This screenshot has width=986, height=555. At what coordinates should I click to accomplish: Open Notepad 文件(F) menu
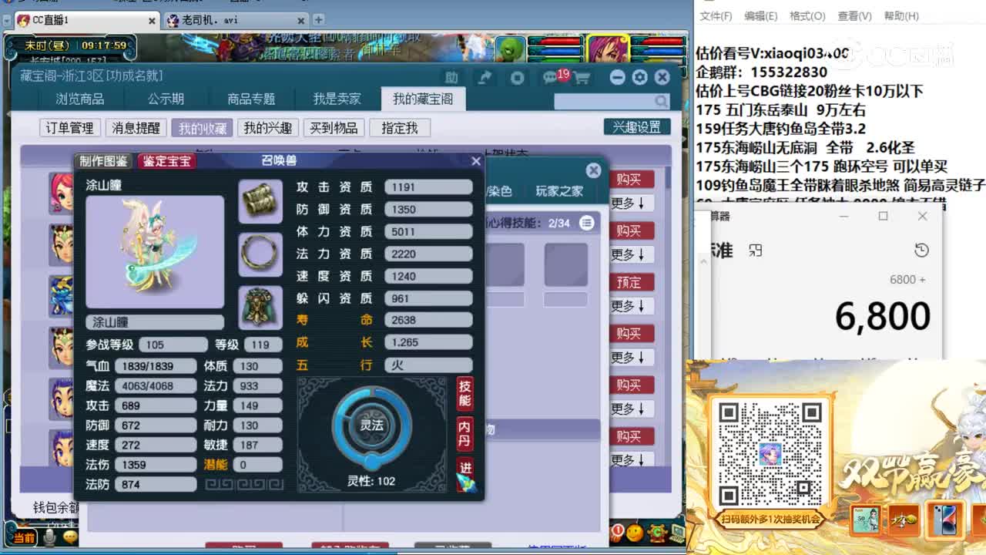(716, 15)
